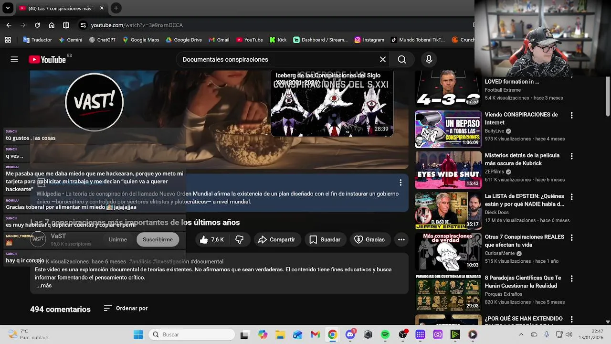Open the Wikipedia link in the info panel
Viewport: 611px width, 344px height.
[49, 194]
